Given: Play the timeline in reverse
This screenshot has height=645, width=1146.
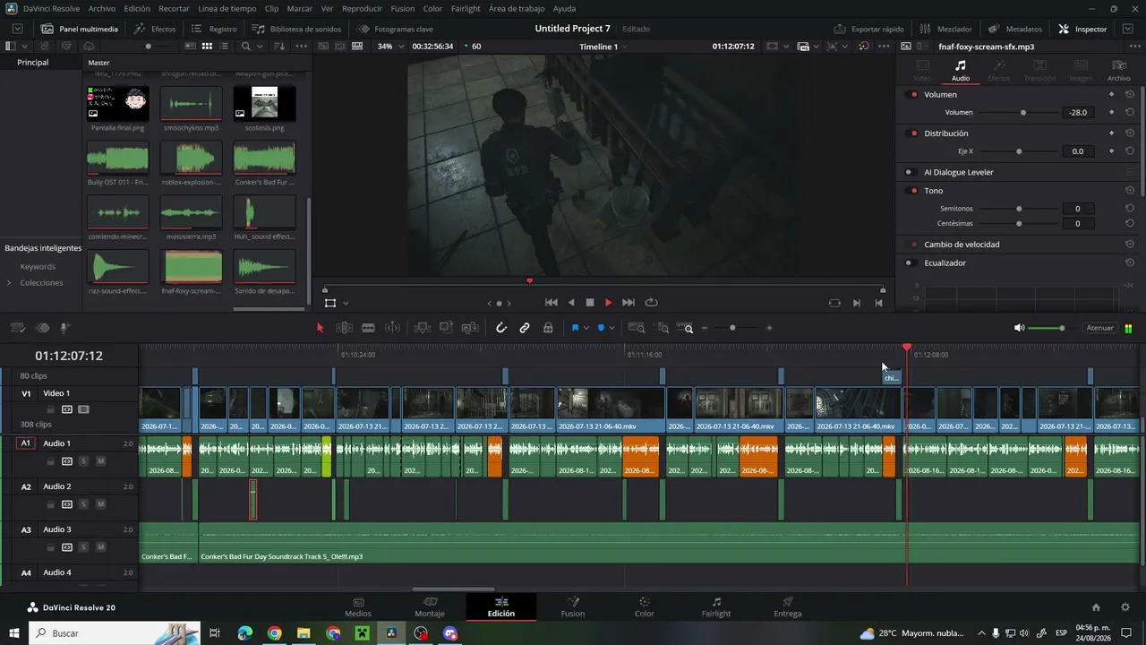Looking at the screenshot, I should pyautogui.click(x=571, y=303).
